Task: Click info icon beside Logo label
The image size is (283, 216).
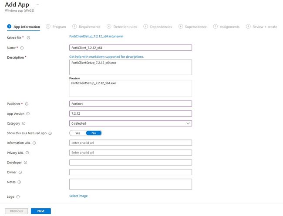Action: (x=18, y=197)
